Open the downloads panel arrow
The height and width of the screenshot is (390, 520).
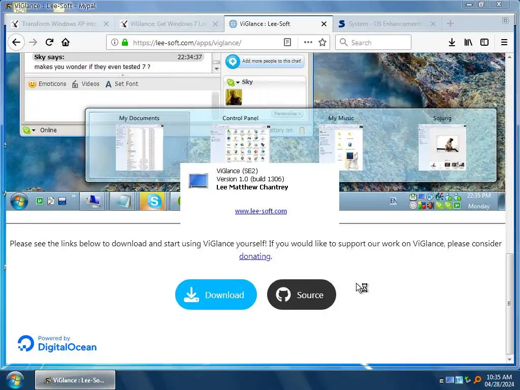[x=451, y=42]
